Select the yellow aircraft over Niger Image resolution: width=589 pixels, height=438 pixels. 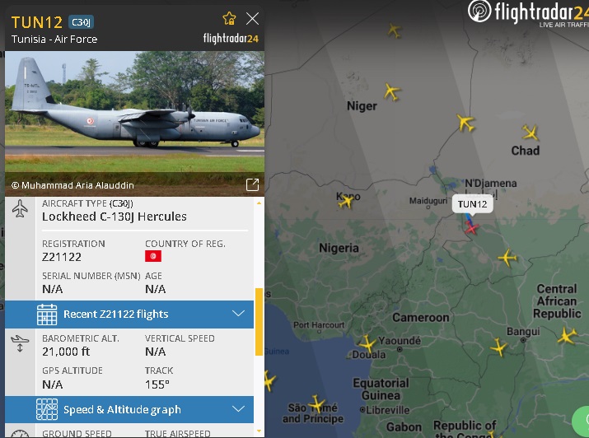coord(392,91)
